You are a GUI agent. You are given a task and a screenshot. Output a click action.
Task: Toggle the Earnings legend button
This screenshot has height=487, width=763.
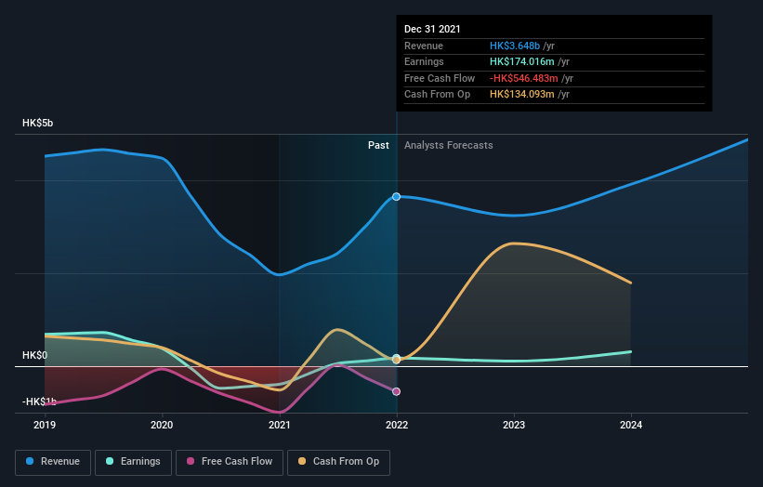tap(133, 462)
